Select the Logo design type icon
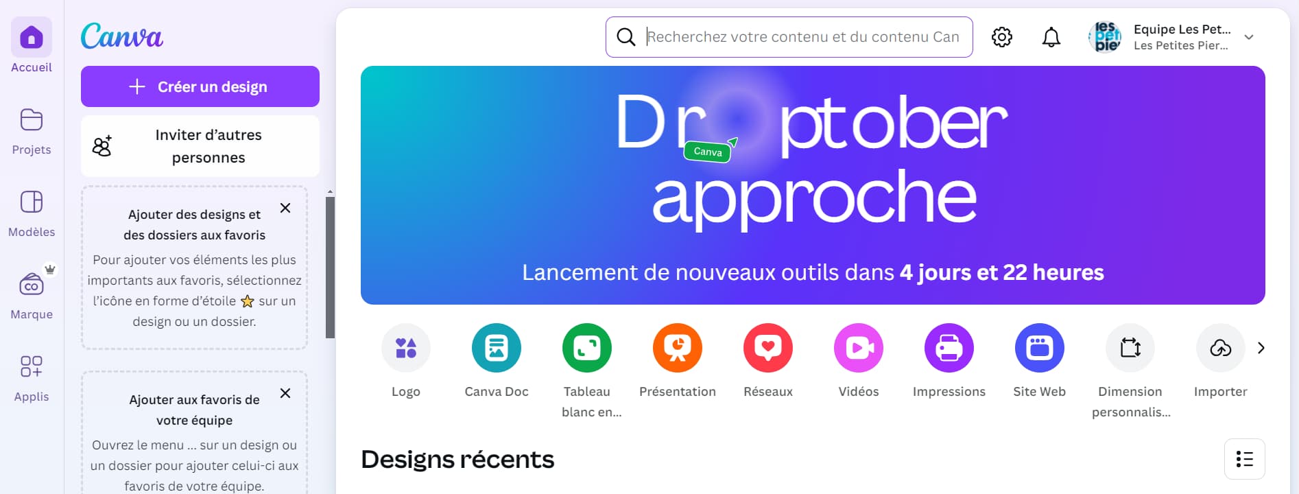 tap(406, 348)
